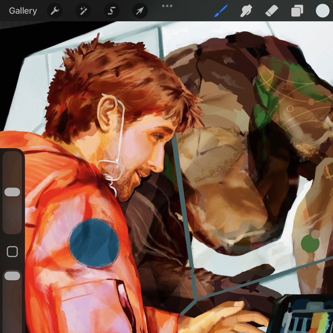Open the active color picker
The image size is (333, 333).
[x=323, y=11]
